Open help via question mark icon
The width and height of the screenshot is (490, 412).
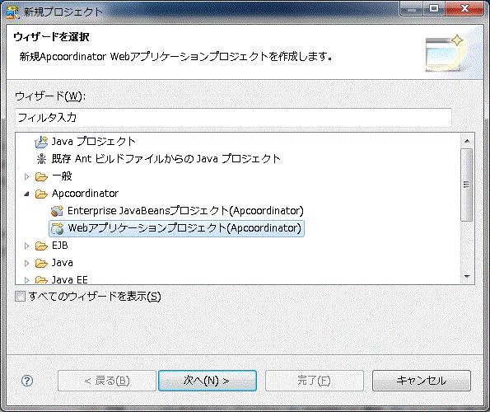coord(27,381)
